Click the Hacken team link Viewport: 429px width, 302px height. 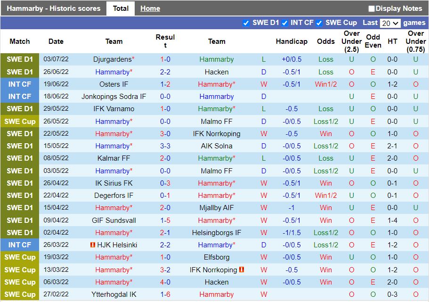(216, 72)
